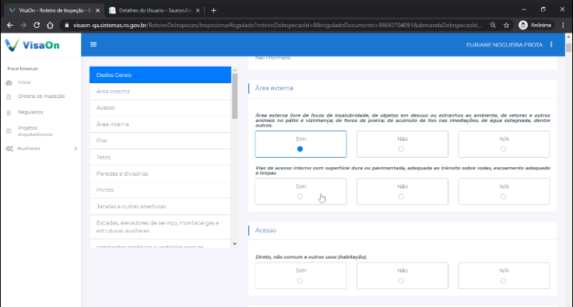Switch to VisaOn Roteiro de Inspeção tab
The image size is (573, 307).
tap(54, 11)
